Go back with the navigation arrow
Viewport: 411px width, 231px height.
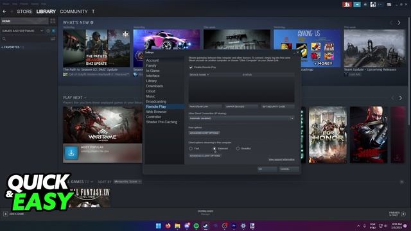tap(4, 12)
